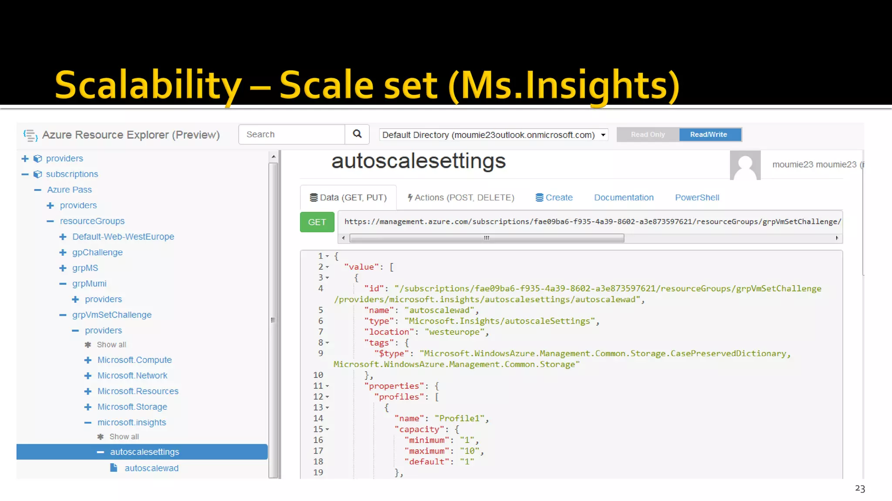The height and width of the screenshot is (501, 892).
Task: Fold JSON at line 15 capacity arrow
Action: (327, 430)
